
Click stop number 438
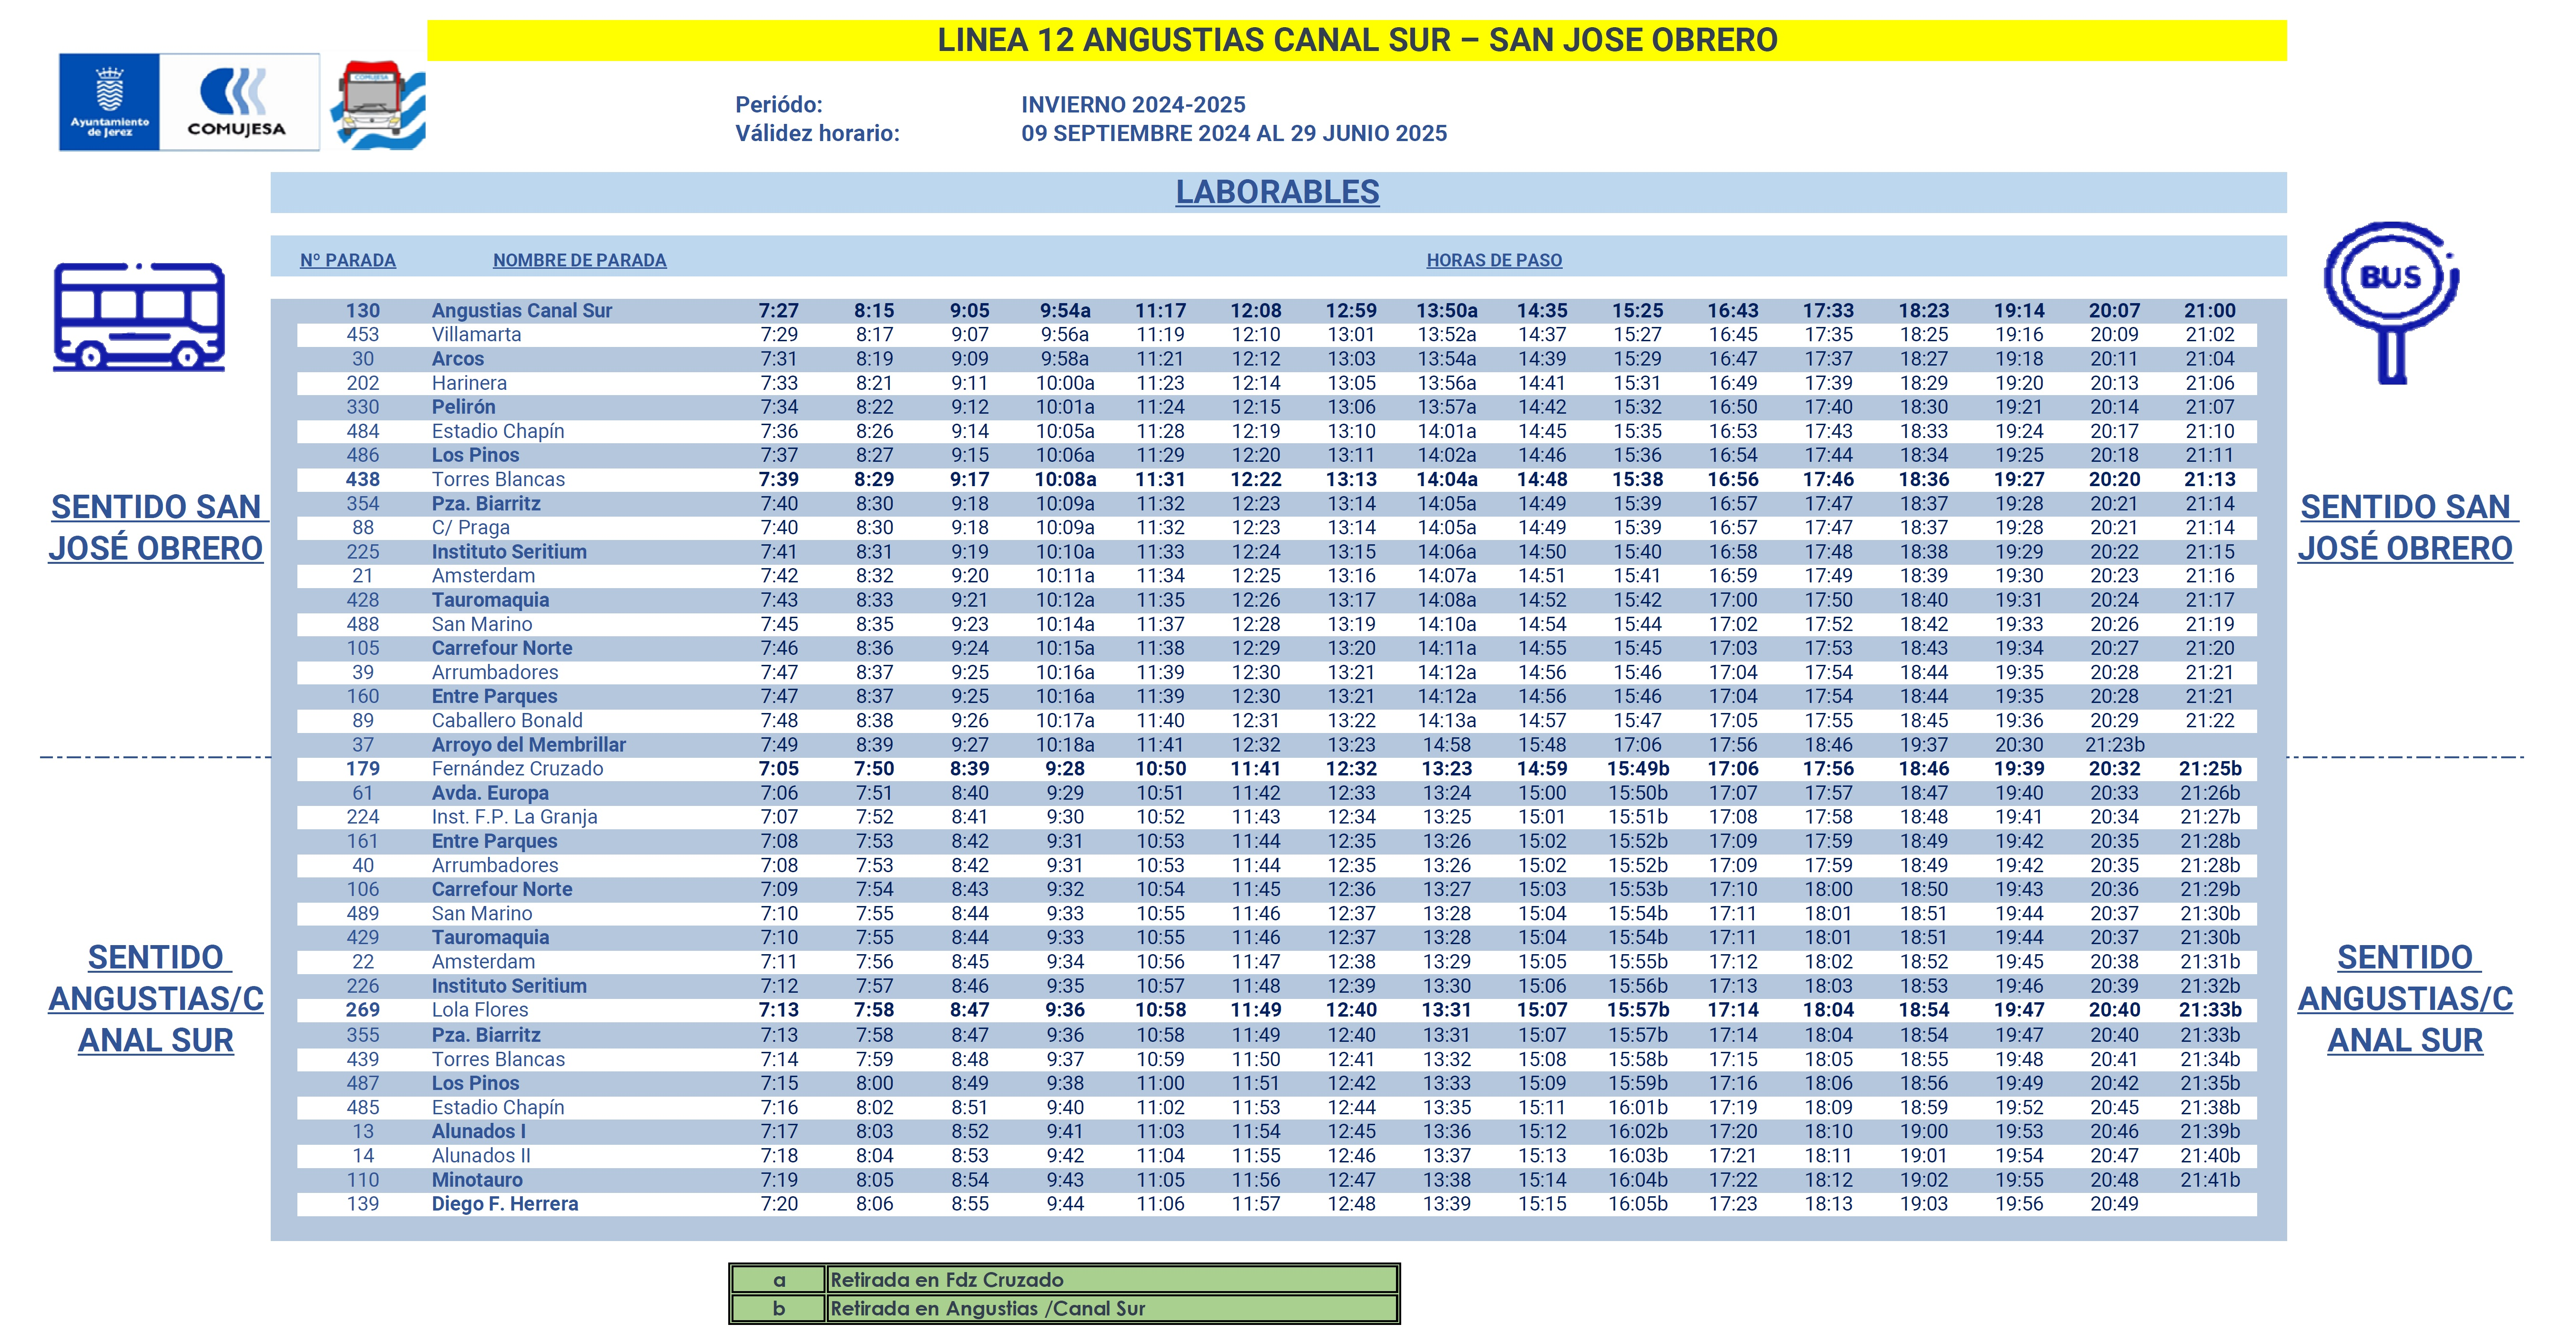coord(363,480)
